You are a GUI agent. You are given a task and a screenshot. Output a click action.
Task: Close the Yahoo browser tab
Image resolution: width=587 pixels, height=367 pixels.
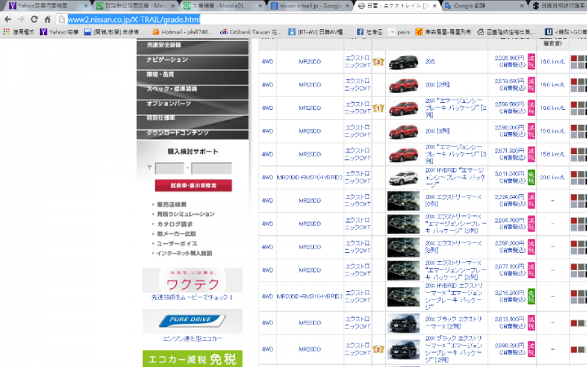[86, 6]
